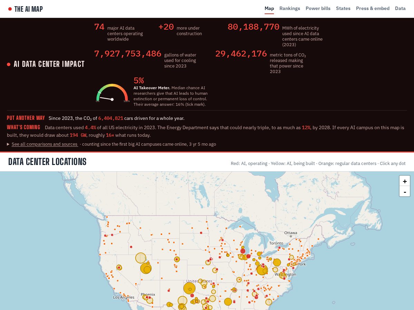Viewport: 414px width, 310px height.
Task: Click the AI DATA CENTER IMPACT heading
Action: 49,64
